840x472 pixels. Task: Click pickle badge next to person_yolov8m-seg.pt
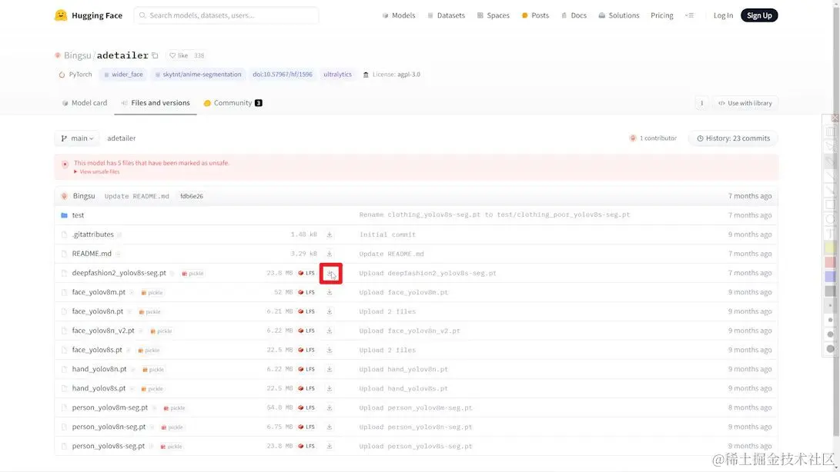(x=175, y=408)
